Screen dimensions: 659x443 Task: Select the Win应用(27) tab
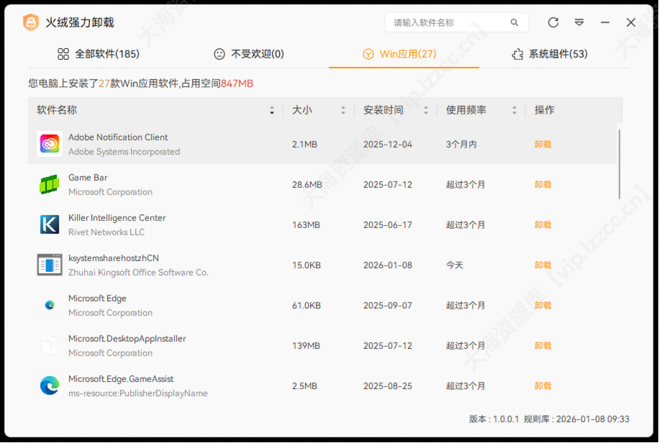tap(400, 54)
